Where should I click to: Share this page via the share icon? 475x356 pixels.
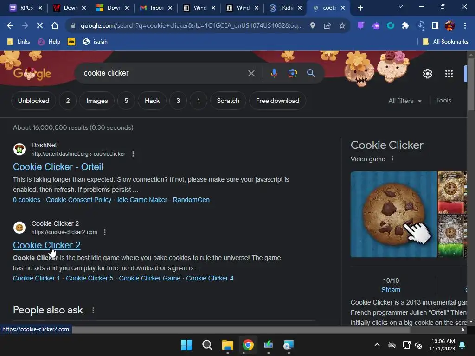coord(327,26)
